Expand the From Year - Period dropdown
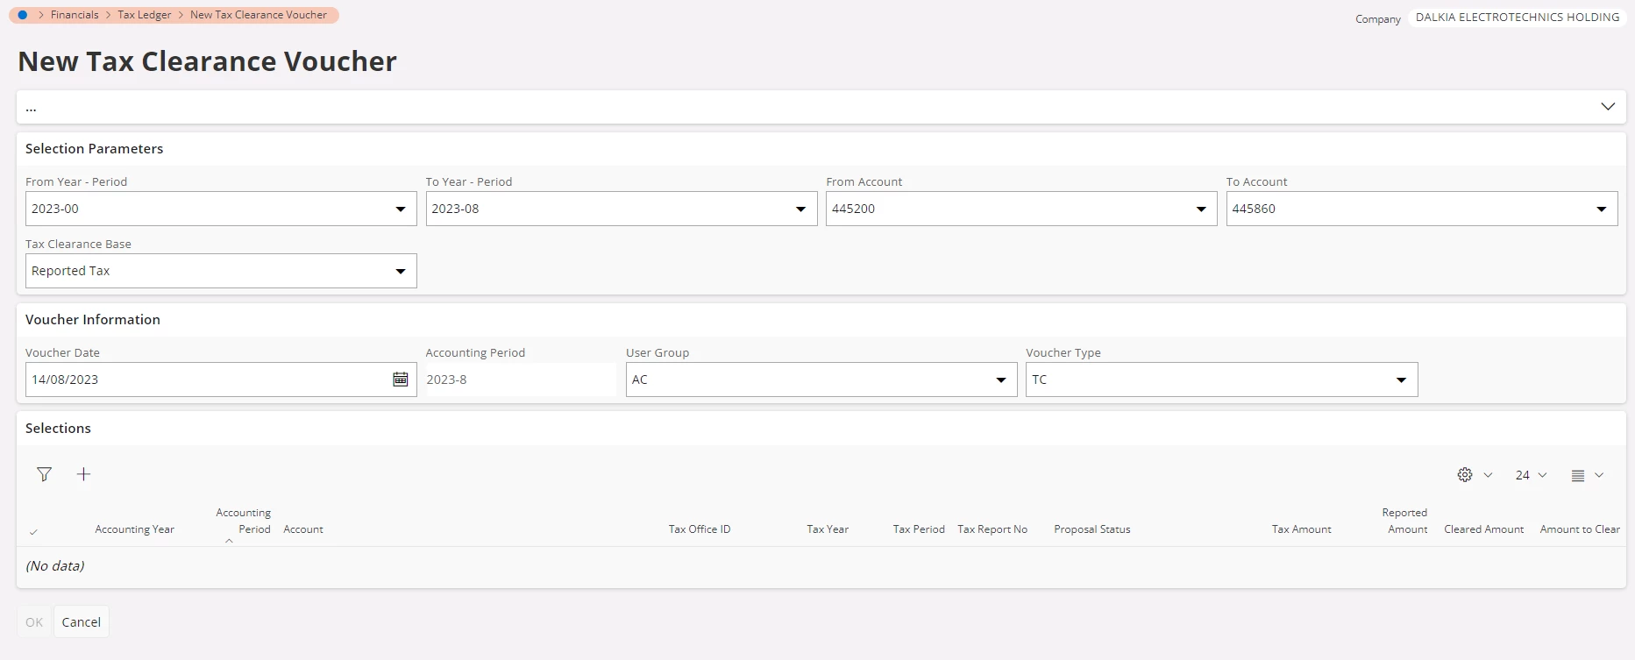The height and width of the screenshot is (660, 1635). point(401,209)
